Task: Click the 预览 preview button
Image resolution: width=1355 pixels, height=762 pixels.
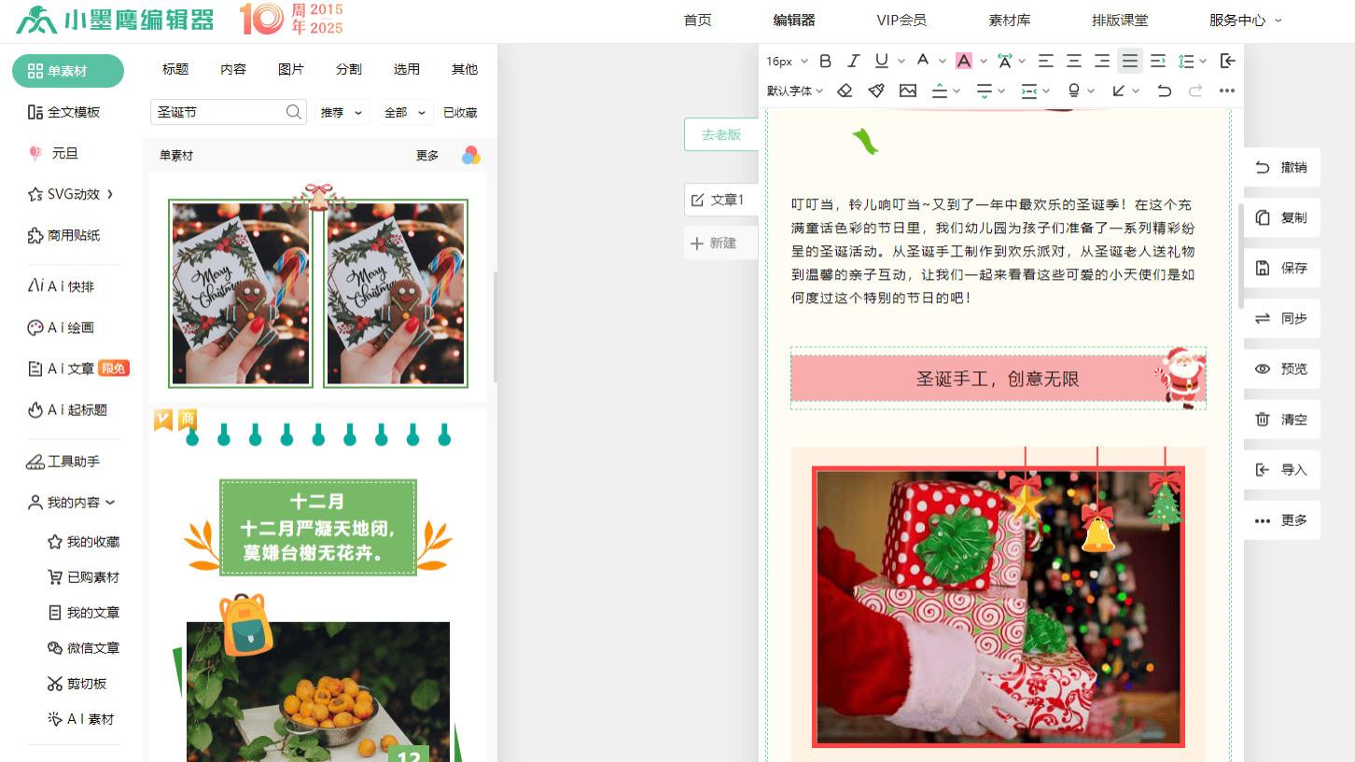Action: point(1282,368)
